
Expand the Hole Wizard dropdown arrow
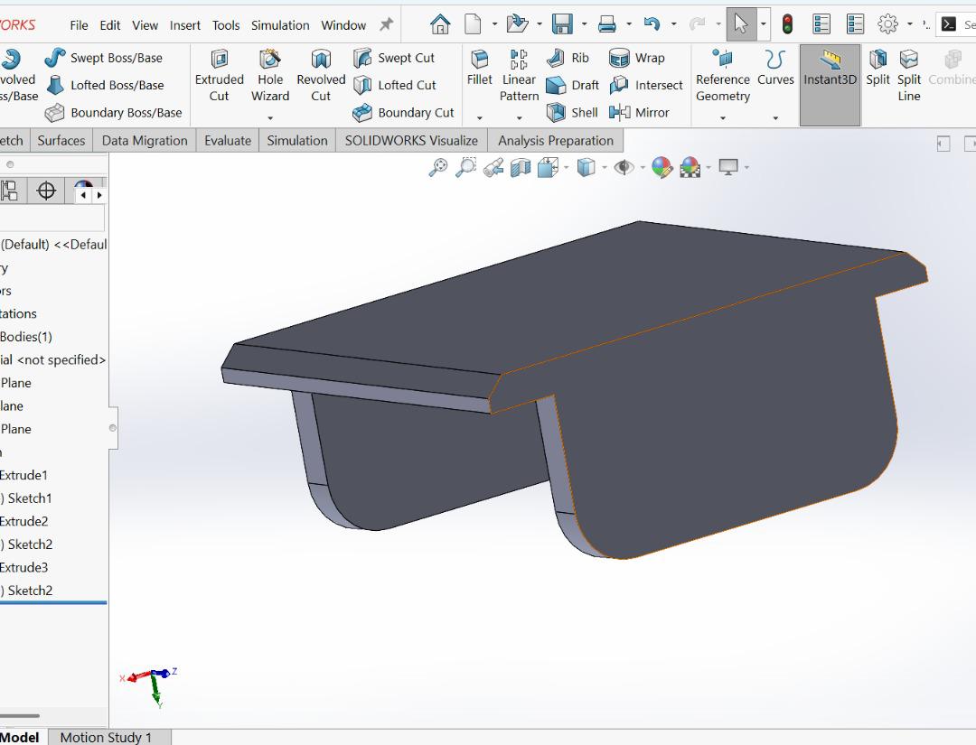coord(270,117)
